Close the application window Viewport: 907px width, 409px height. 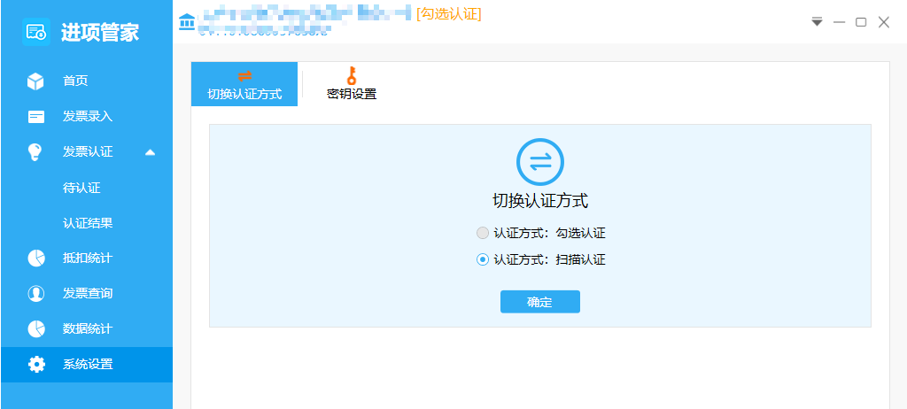tap(883, 22)
